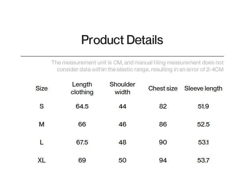Select chest size value 90
Viewport: 245px width, 169px height.
coord(163,142)
